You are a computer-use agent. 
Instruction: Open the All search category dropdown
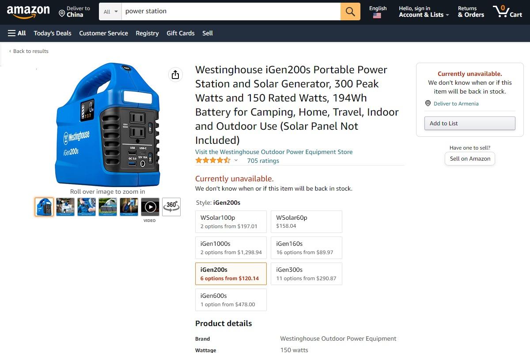click(x=110, y=11)
